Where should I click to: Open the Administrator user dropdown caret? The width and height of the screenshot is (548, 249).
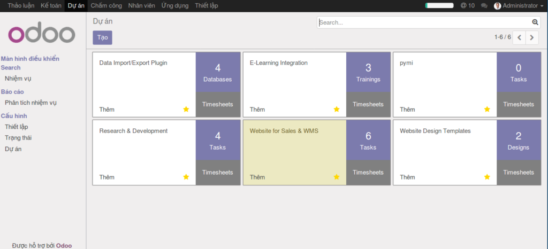point(542,6)
